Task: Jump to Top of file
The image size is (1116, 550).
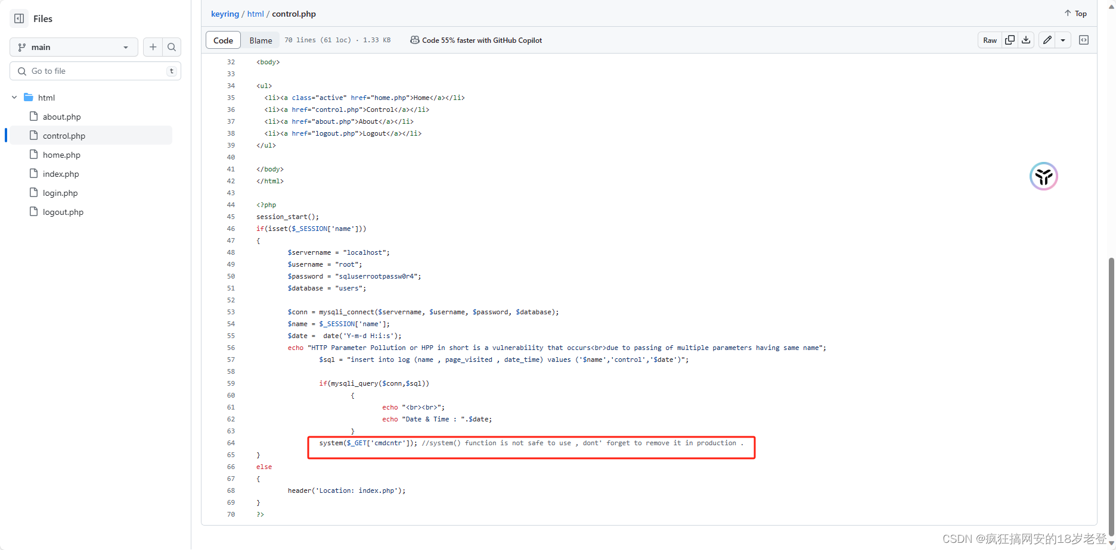Action: (1075, 13)
